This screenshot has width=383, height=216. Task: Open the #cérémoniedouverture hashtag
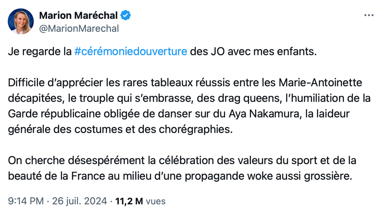click(131, 51)
